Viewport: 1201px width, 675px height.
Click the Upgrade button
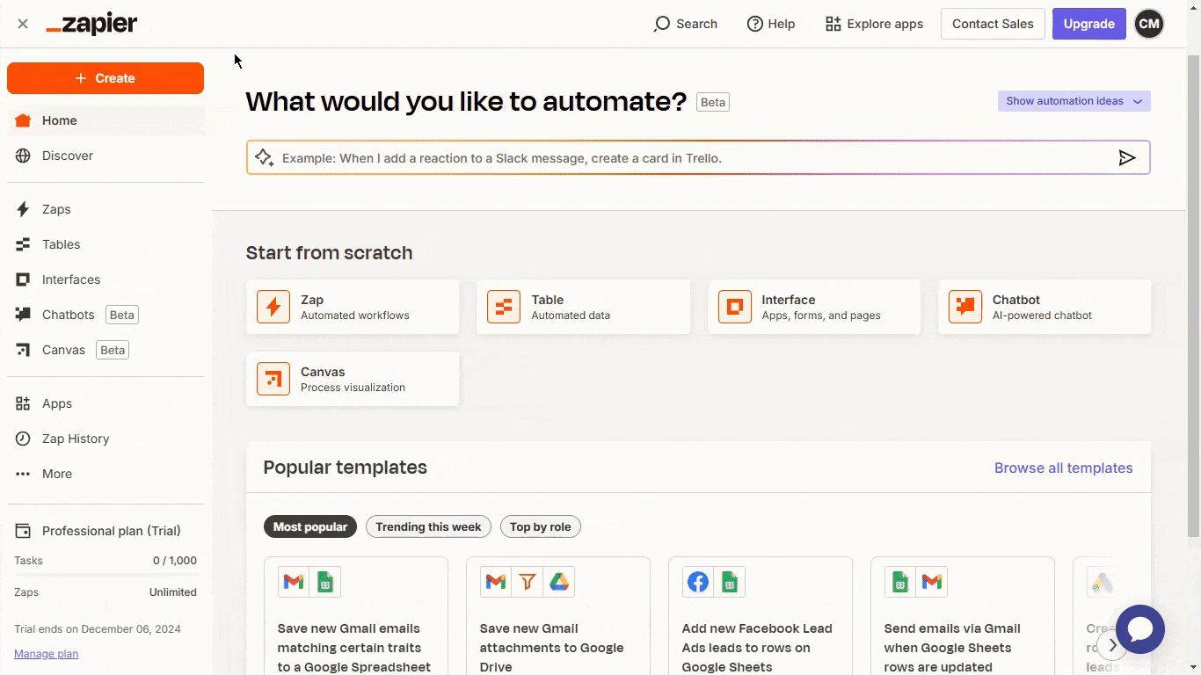[x=1088, y=24]
